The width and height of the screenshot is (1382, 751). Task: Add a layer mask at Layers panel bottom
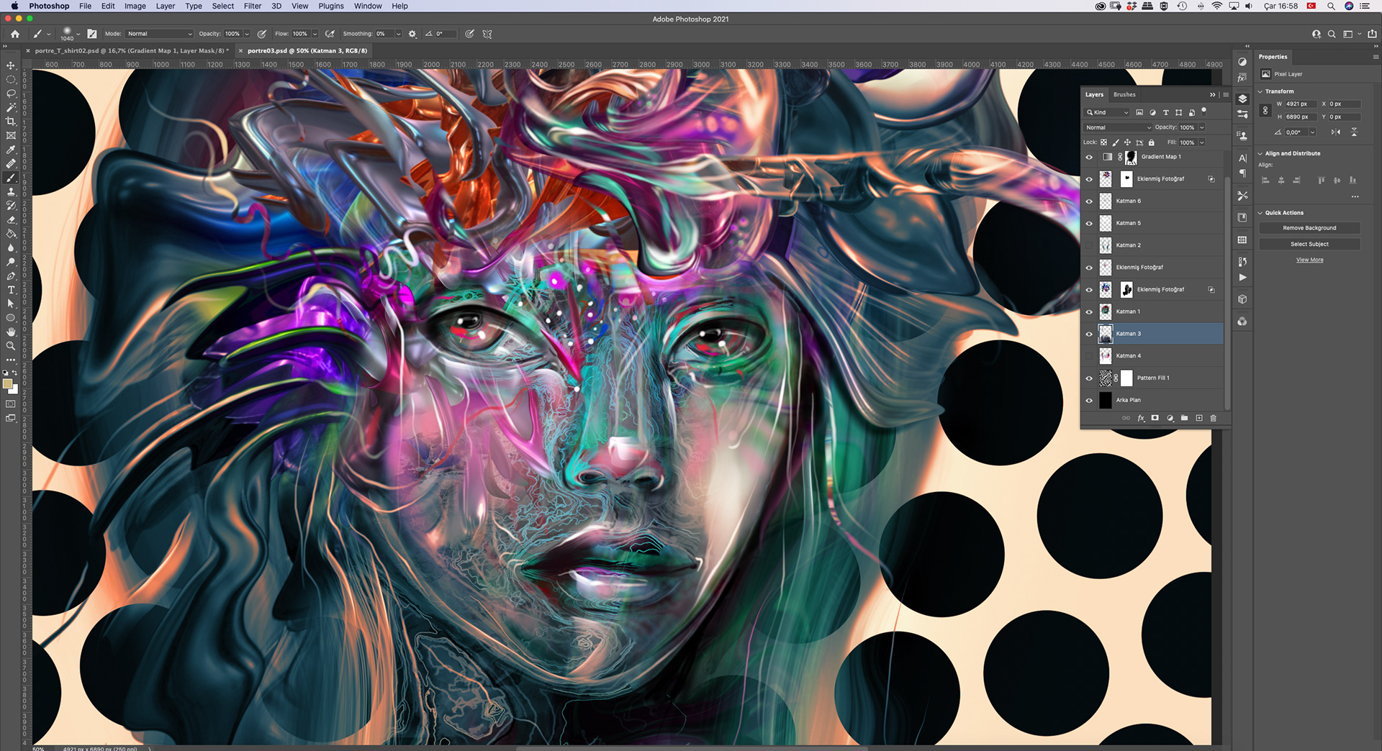(1155, 418)
